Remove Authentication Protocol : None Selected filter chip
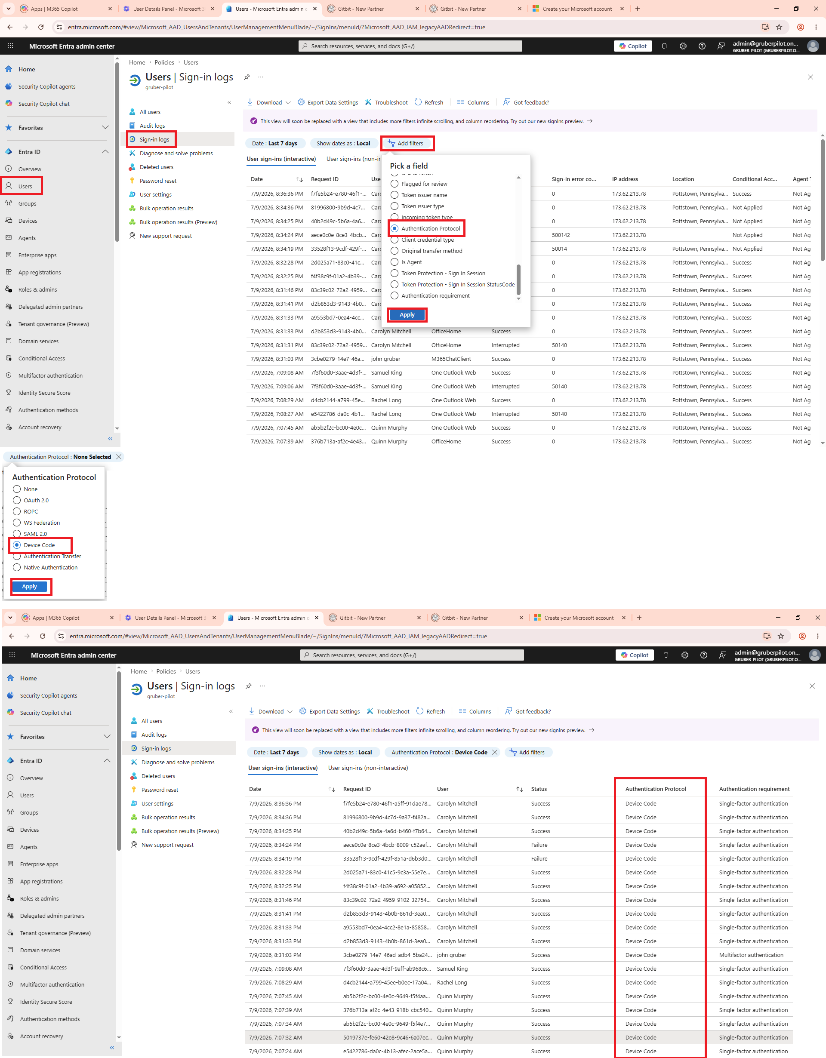The width and height of the screenshot is (826, 1058). coord(119,457)
